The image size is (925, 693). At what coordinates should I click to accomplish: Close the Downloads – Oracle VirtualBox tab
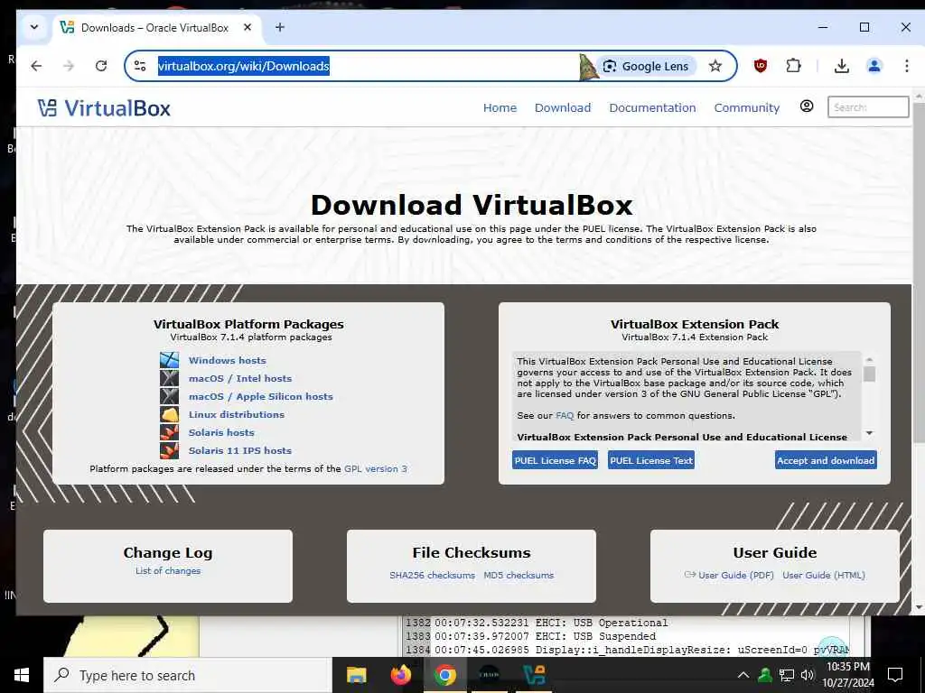click(x=248, y=27)
